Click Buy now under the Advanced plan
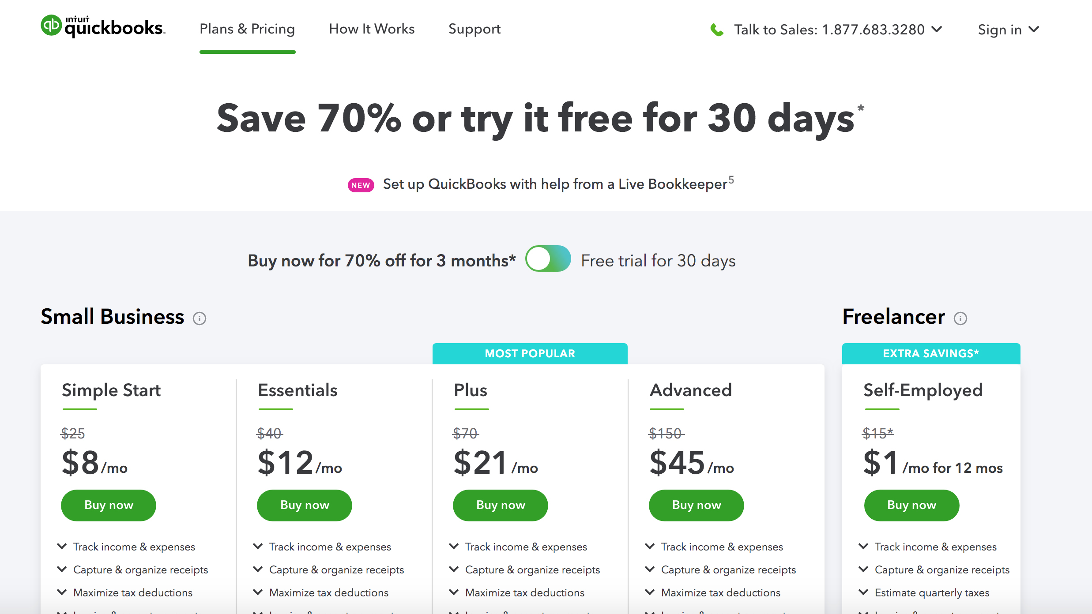Screen dimensions: 1092x614 click(x=697, y=505)
